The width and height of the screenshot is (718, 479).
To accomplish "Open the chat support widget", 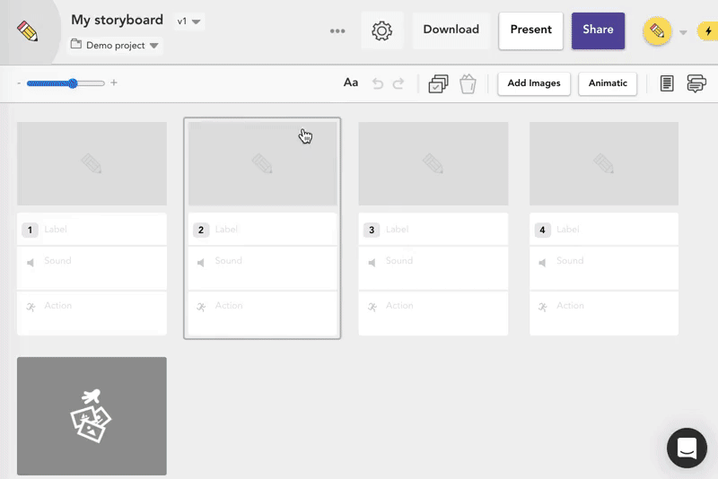I will (x=687, y=449).
